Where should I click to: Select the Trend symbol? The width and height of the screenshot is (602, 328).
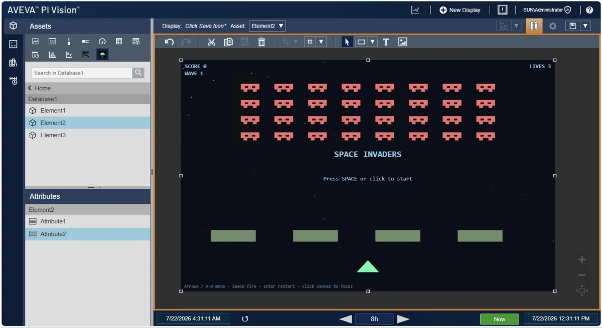click(35, 42)
